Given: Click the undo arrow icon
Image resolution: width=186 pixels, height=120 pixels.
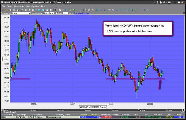Looking at the screenshot, I should 89,10.
